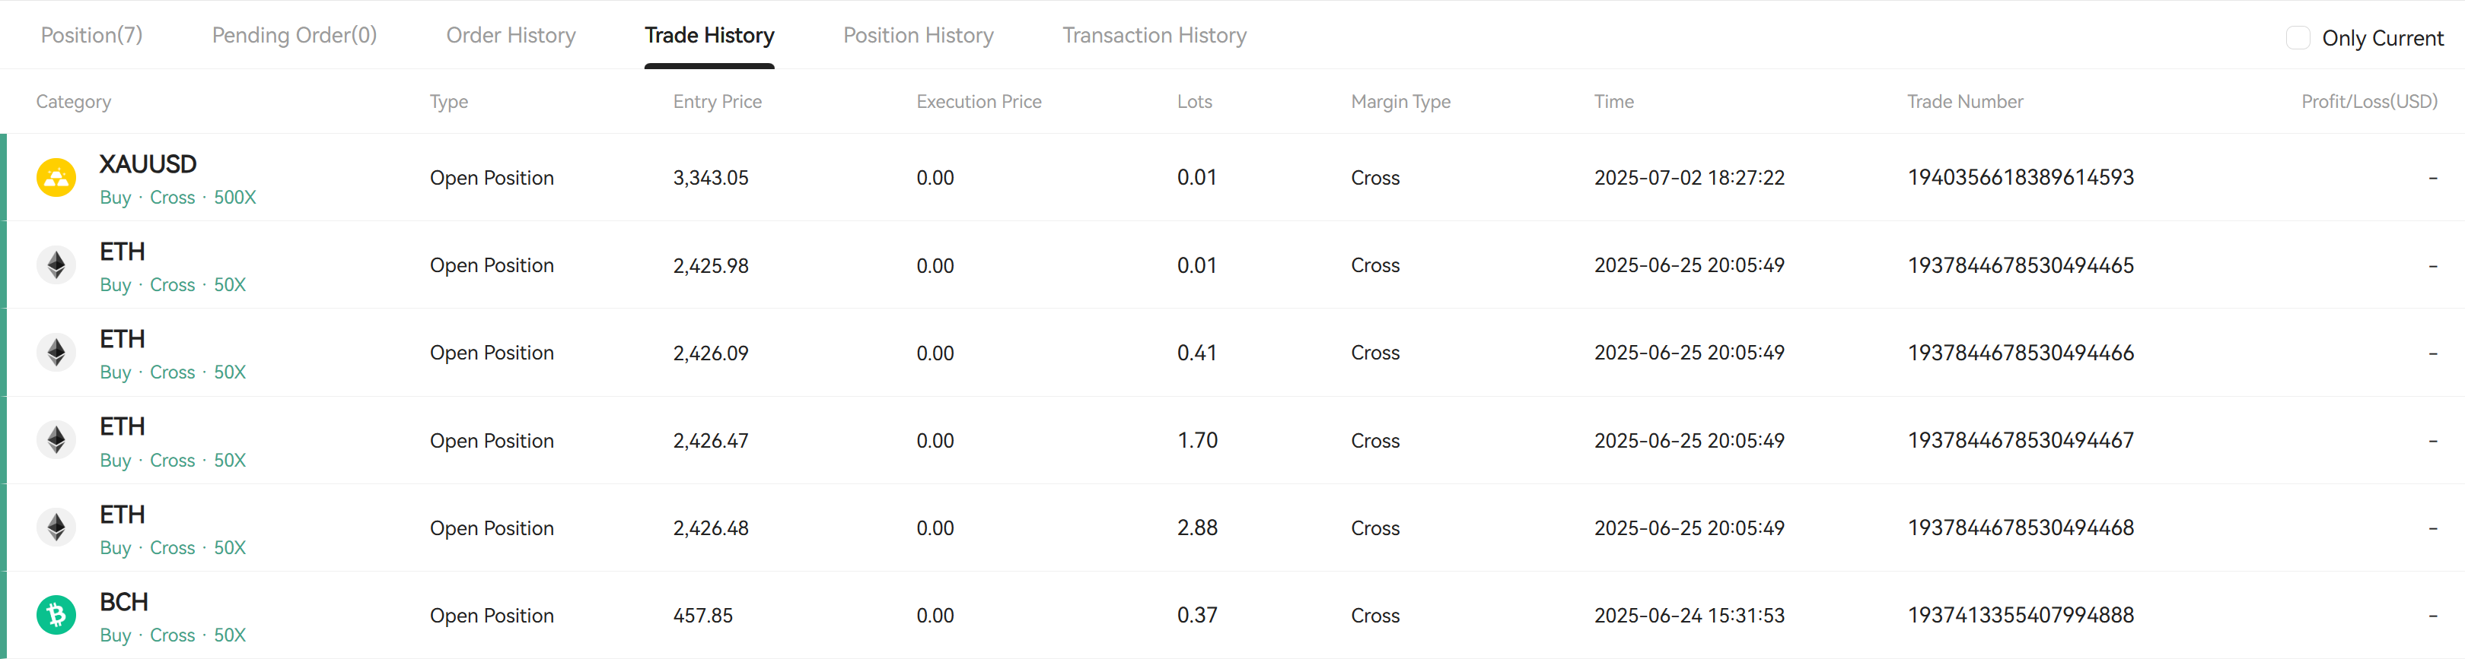The width and height of the screenshot is (2465, 659).
Task: View the Transaction History tab
Action: [x=1154, y=35]
